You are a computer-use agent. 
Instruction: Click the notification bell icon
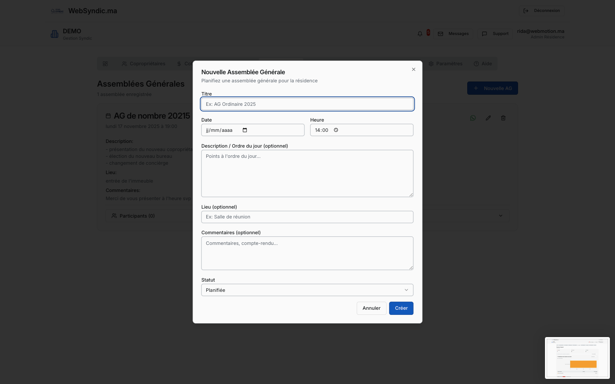pyautogui.click(x=420, y=34)
